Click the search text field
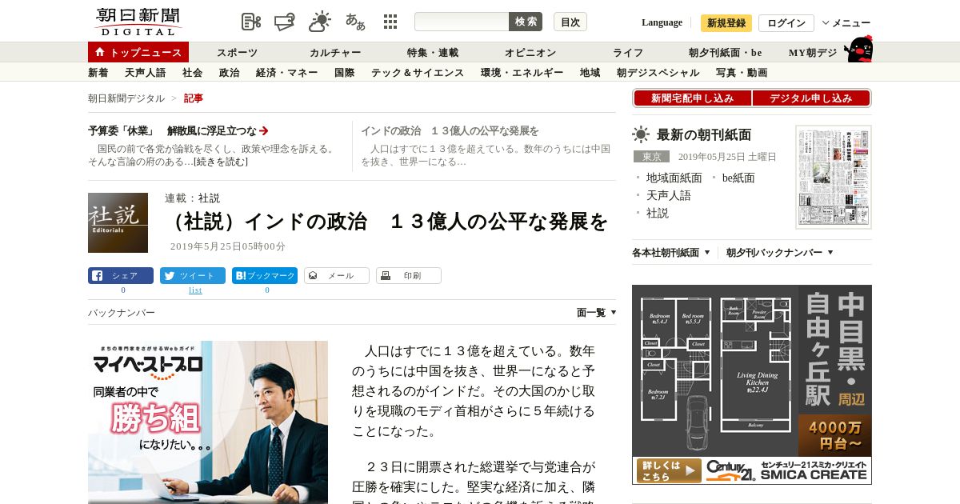Screen dimensions: 960x504 462,22
